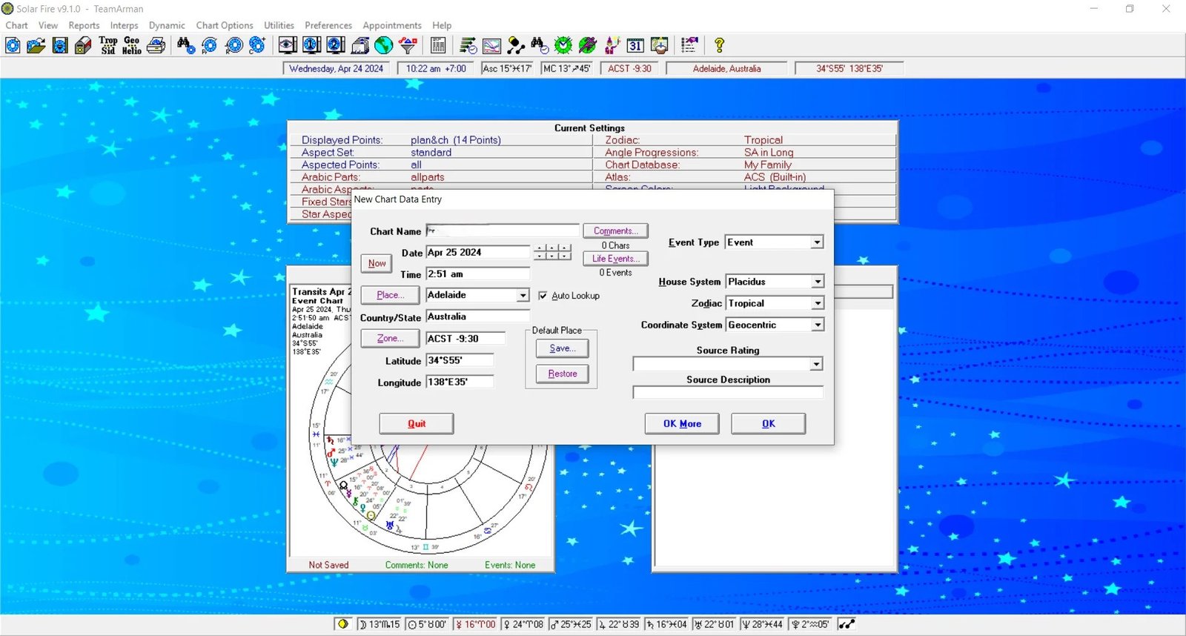This screenshot has width=1186, height=636.
Task: Click the yellow circle icon in the bottom bar
Action: (x=343, y=624)
